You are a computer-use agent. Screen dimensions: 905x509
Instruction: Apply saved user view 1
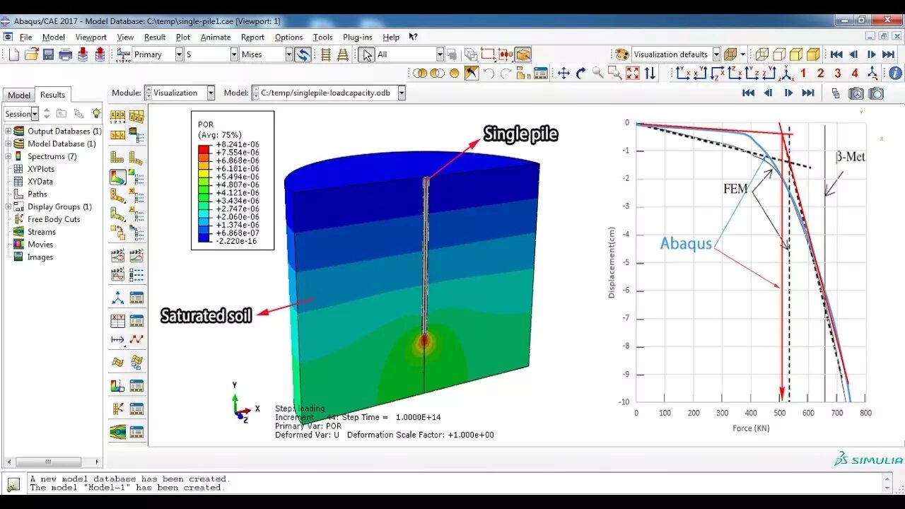point(804,73)
